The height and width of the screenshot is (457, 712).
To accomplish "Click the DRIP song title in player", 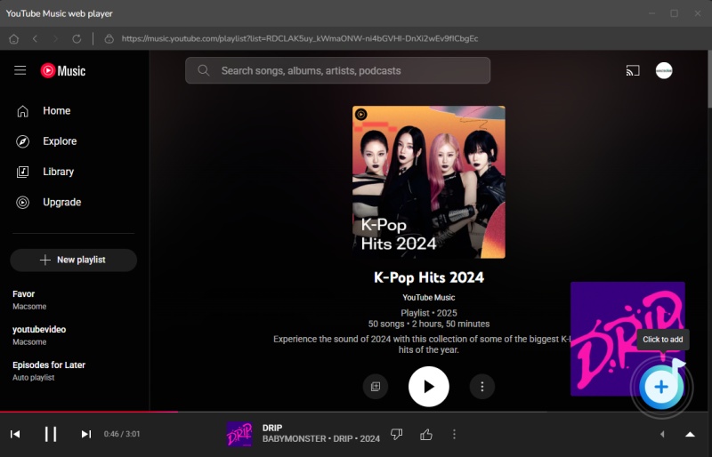I will click(x=272, y=428).
